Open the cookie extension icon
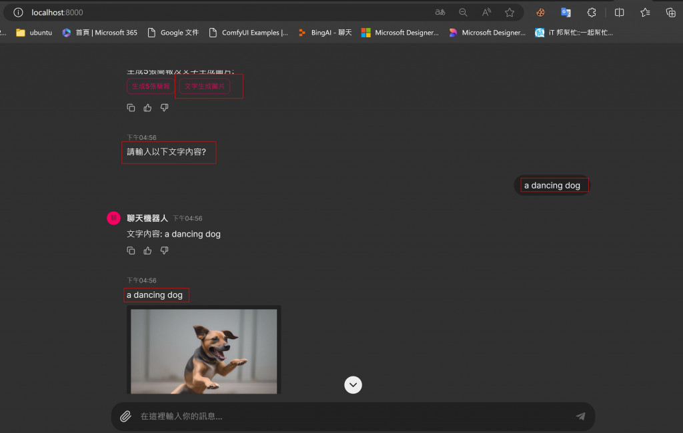This screenshot has height=433, width=683. click(540, 12)
